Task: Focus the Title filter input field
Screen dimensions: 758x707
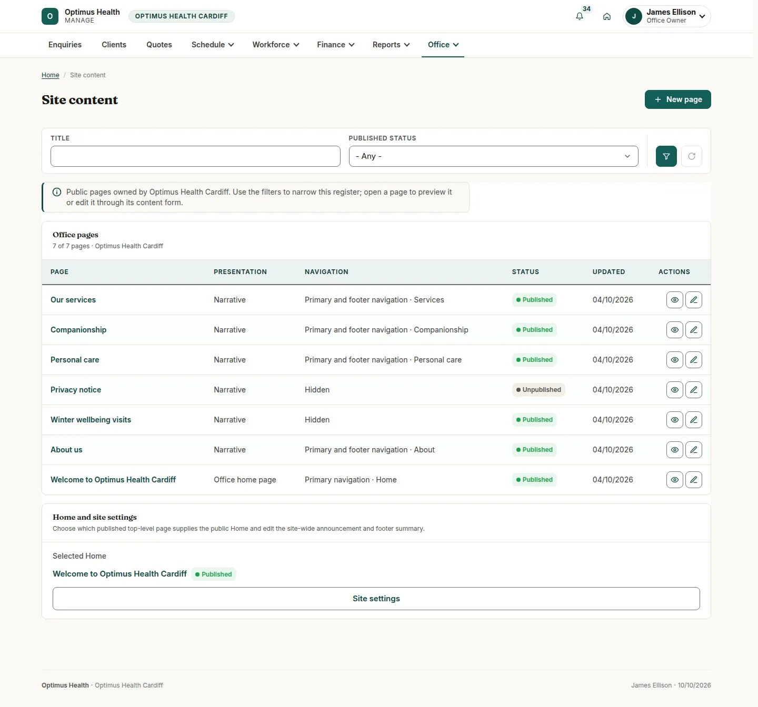Action: coord(195,156)
